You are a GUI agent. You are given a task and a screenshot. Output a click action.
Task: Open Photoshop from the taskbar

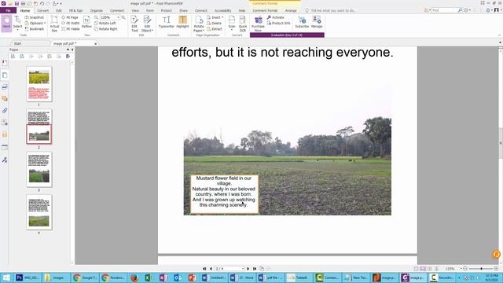[x=27, y=277]
